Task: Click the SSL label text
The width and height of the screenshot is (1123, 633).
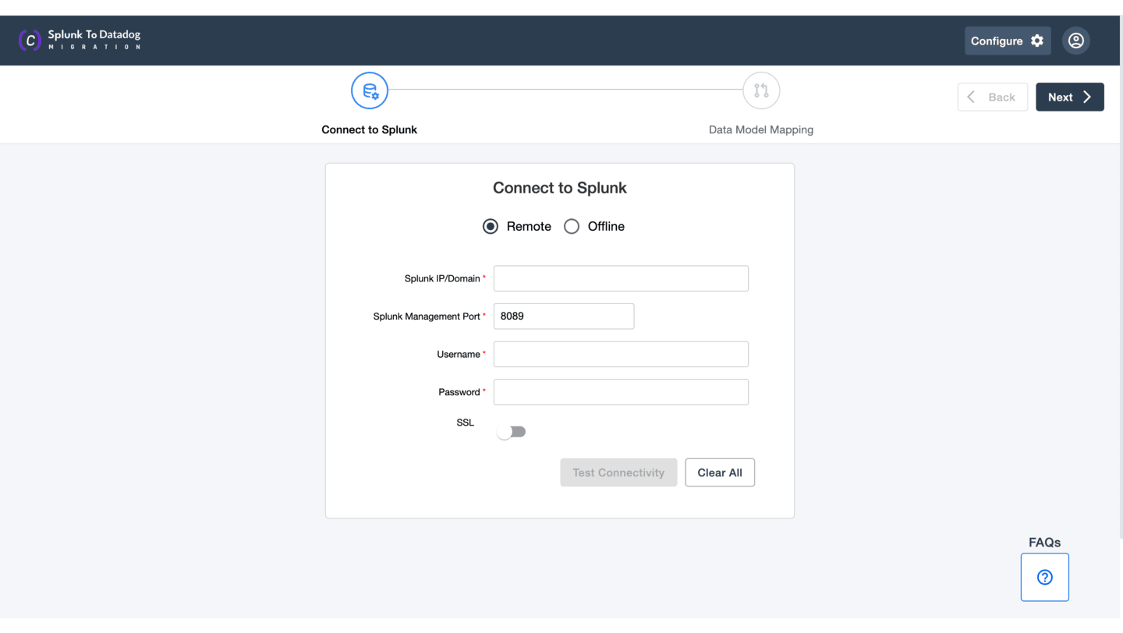Action: point(465,423)
